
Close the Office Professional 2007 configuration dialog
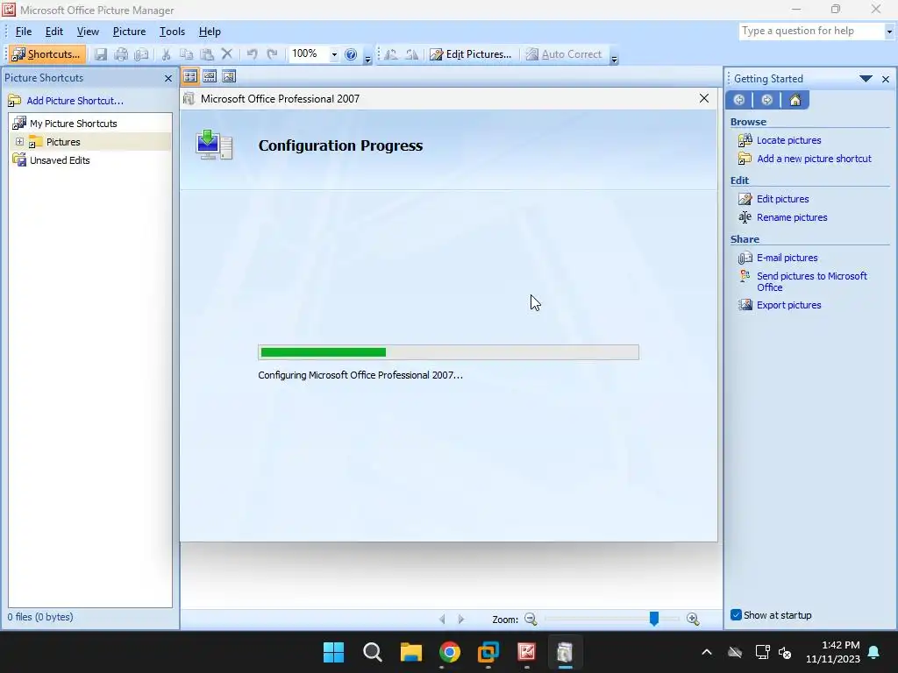704,98
